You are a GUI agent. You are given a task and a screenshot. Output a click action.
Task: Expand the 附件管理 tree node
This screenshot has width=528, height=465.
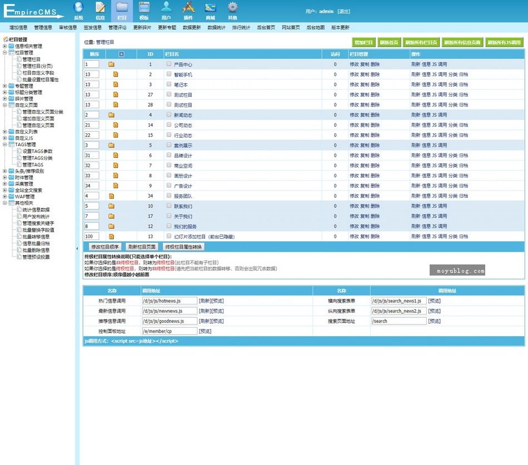coord(4,177)
